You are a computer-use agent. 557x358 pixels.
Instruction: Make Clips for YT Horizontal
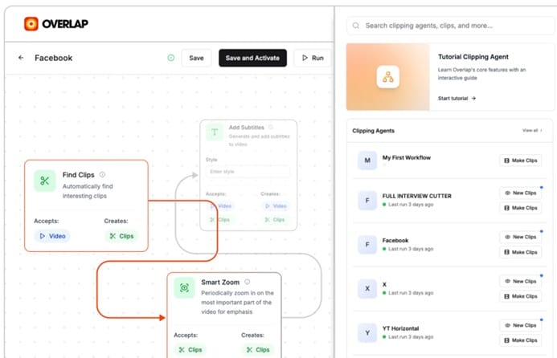(520, 340)
